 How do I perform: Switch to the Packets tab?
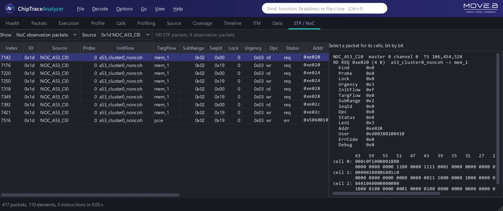[39, 23]
